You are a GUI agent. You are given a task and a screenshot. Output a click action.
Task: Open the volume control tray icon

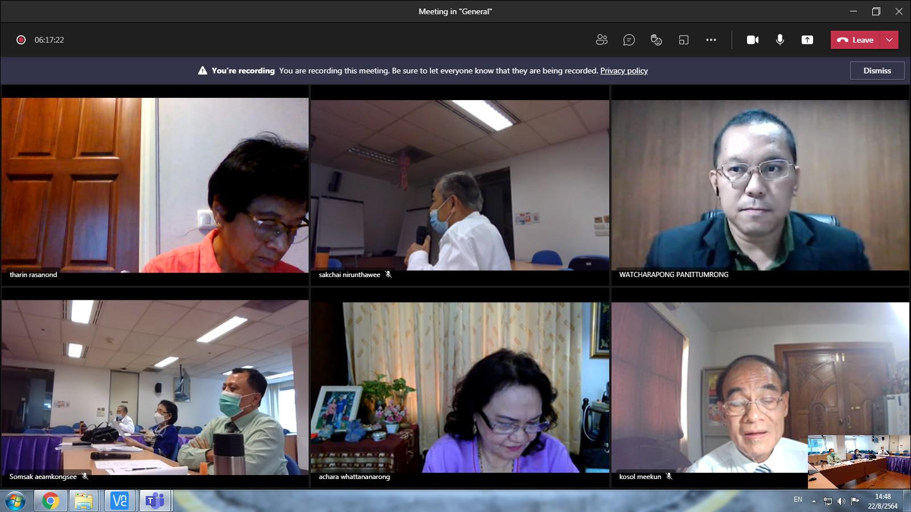842,501
